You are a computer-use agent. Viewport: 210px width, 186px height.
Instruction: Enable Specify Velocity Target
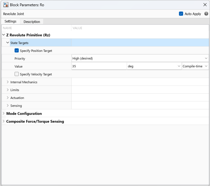tap(17, 74)
